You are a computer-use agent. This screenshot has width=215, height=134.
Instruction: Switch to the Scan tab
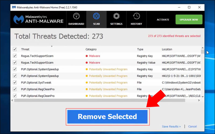click(x=96, y=19)
